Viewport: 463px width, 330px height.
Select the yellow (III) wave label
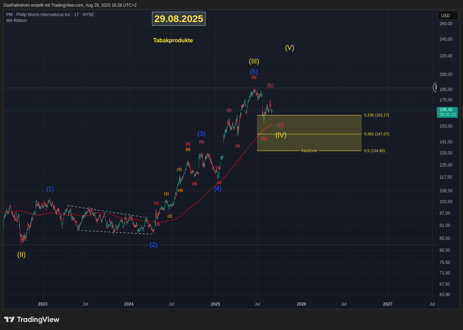254,61
